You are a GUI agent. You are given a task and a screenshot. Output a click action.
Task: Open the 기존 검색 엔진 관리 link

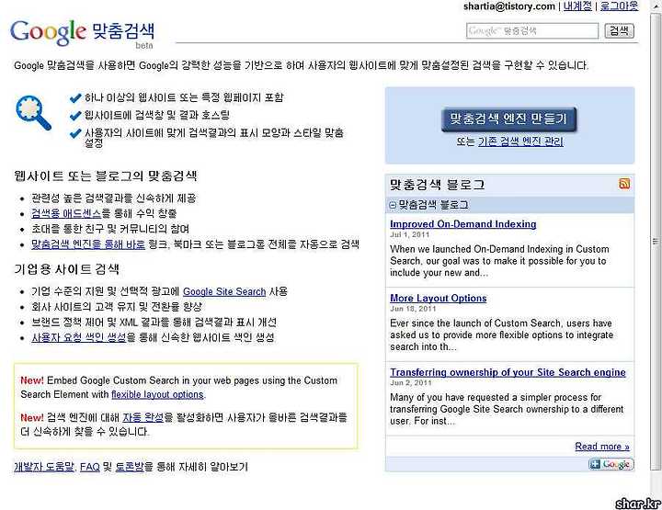click(520, 142)
